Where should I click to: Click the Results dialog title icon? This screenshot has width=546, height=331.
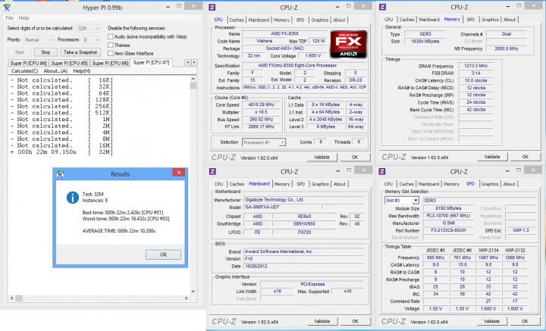point(60,174)
